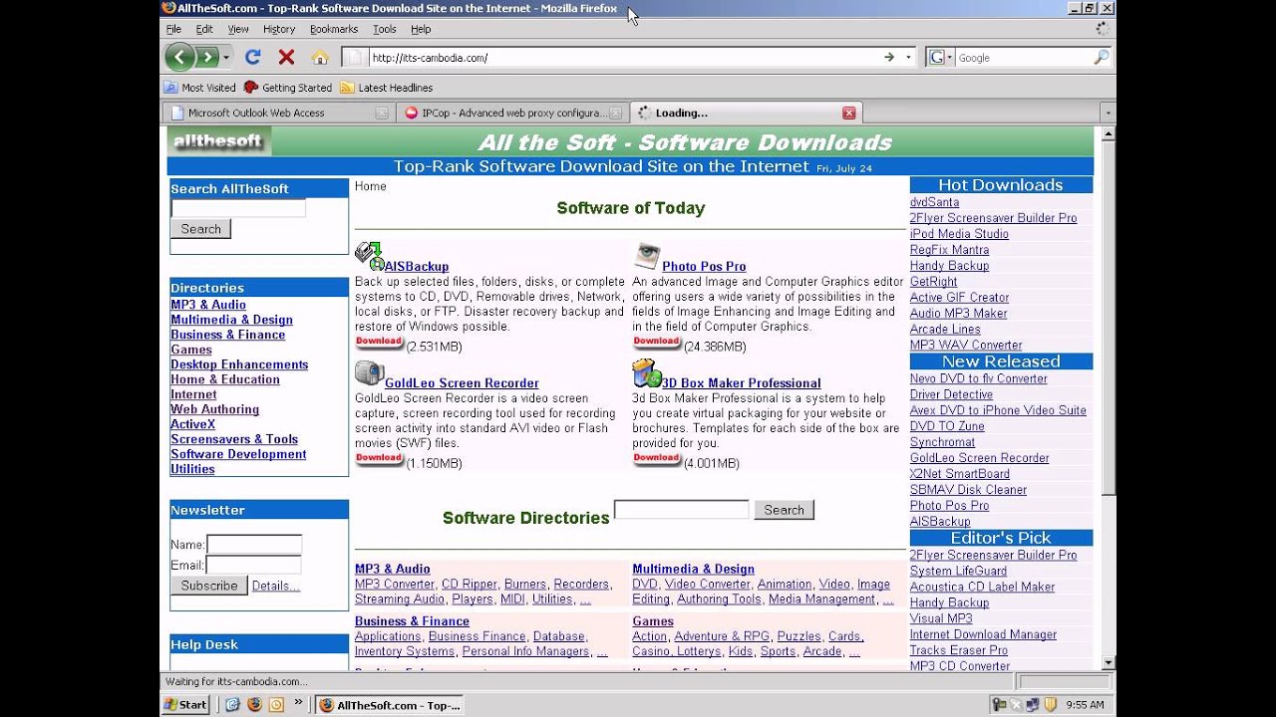Click the Photo Pos Pro icon
This screenshot has height=717, width=1276.
click(647, 256)
